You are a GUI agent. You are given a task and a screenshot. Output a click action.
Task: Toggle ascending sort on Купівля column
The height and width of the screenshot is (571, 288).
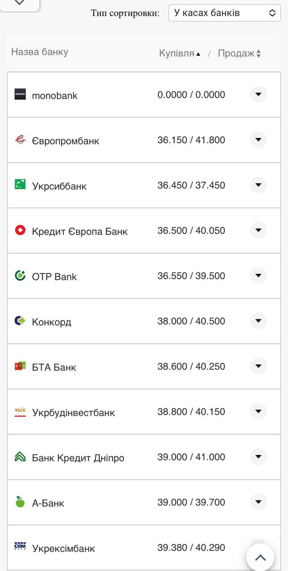178,53
